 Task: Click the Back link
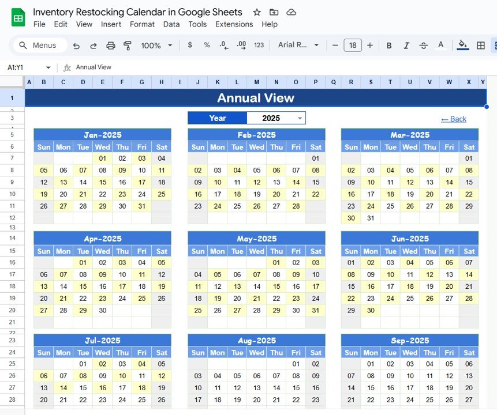click(x=454, y=119)
